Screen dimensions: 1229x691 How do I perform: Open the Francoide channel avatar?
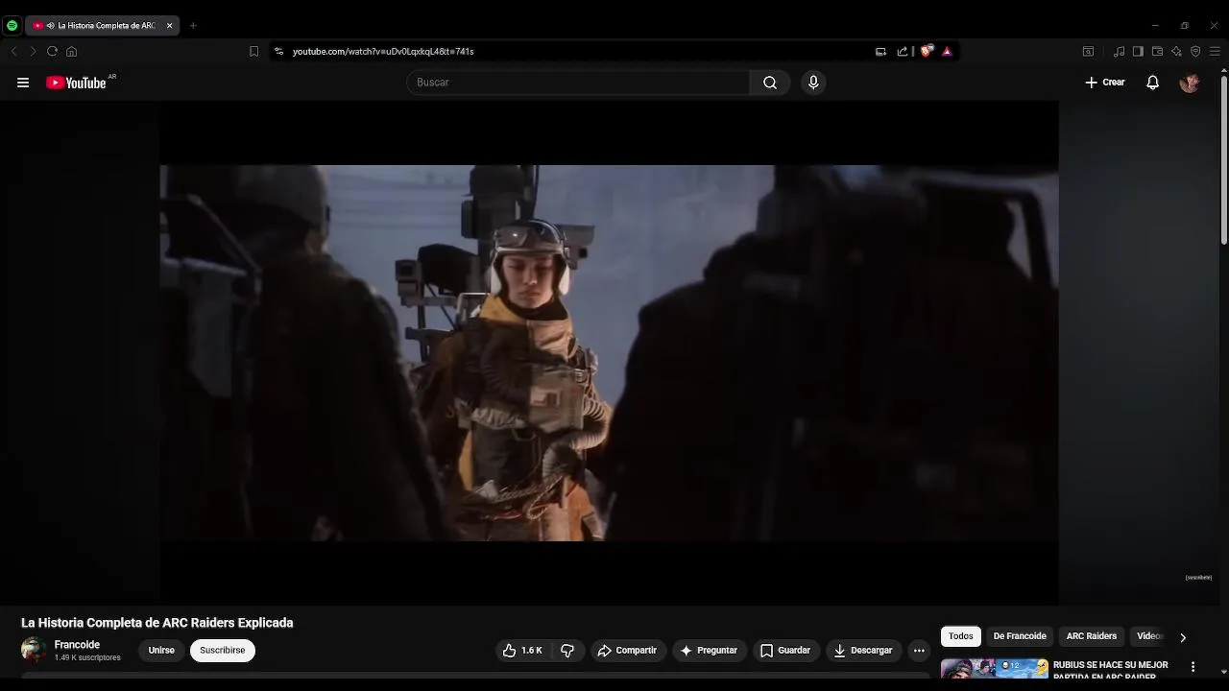(34, 650)
